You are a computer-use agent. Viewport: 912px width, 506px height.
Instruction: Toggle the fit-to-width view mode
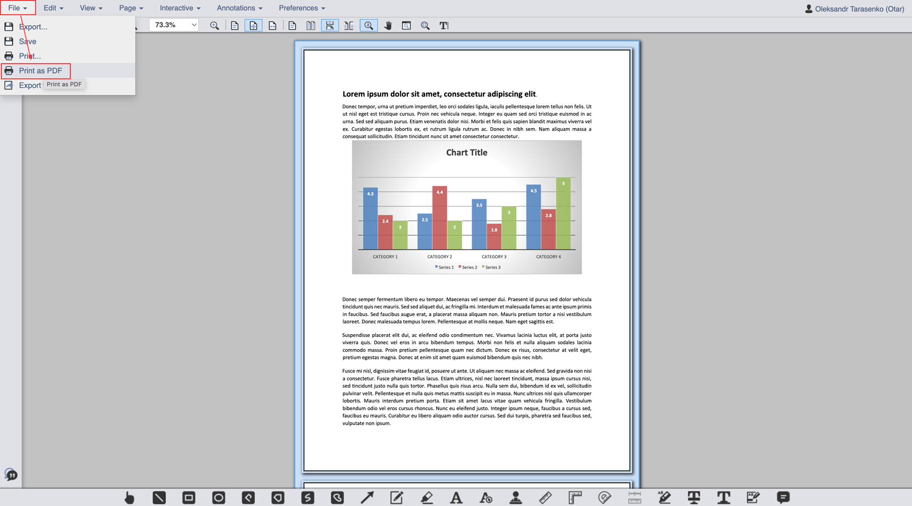click(272, 26)
